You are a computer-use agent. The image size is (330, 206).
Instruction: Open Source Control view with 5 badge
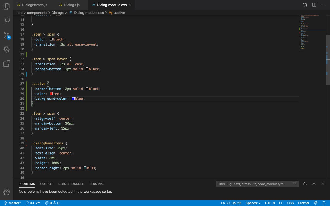click(7, 35)
